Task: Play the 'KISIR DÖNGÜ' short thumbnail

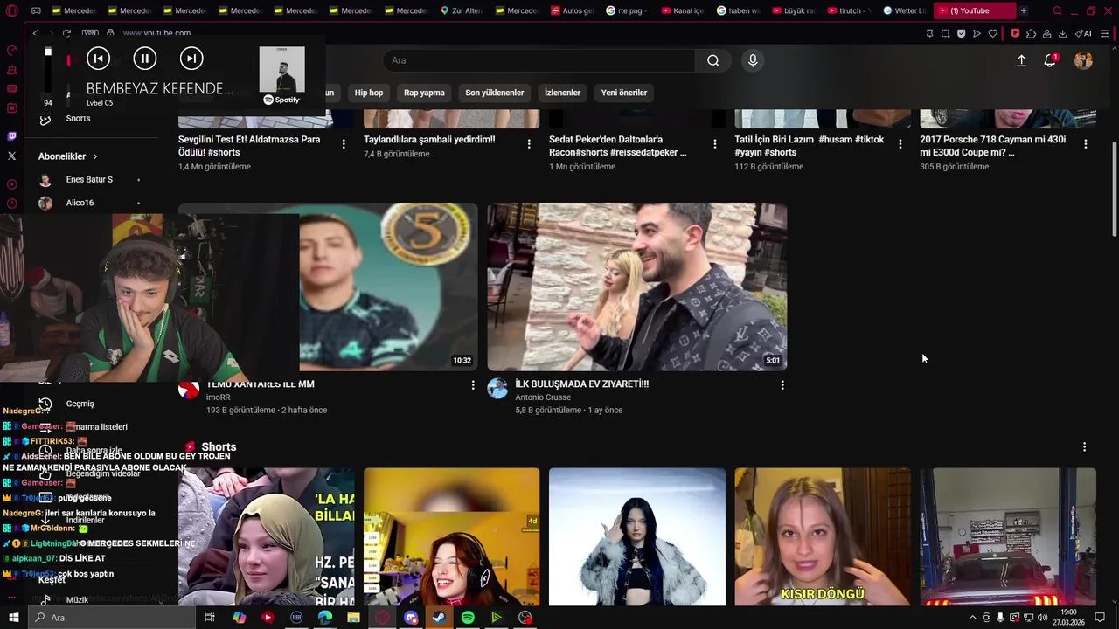Action: [x=823, y=536]
